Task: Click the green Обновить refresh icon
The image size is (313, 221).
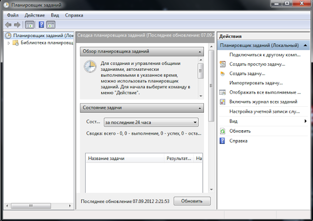Action: (223, 131)
